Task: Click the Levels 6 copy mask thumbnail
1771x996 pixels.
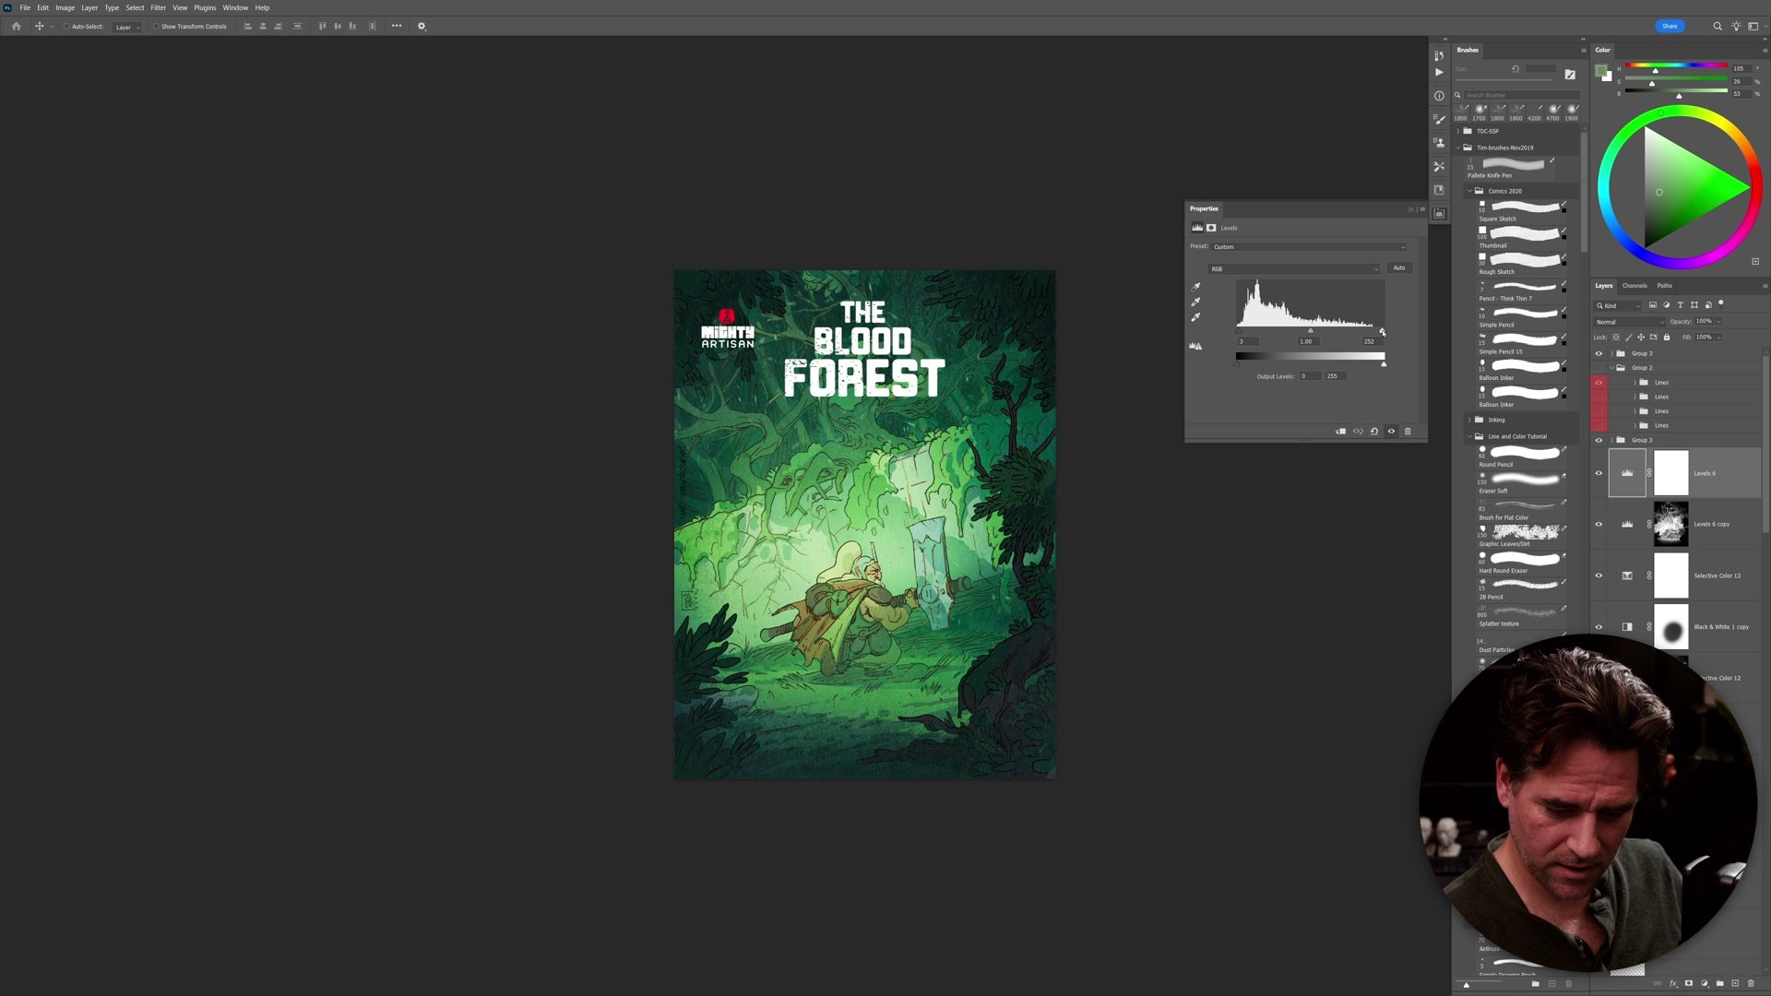Action: tap(1671, 524)
